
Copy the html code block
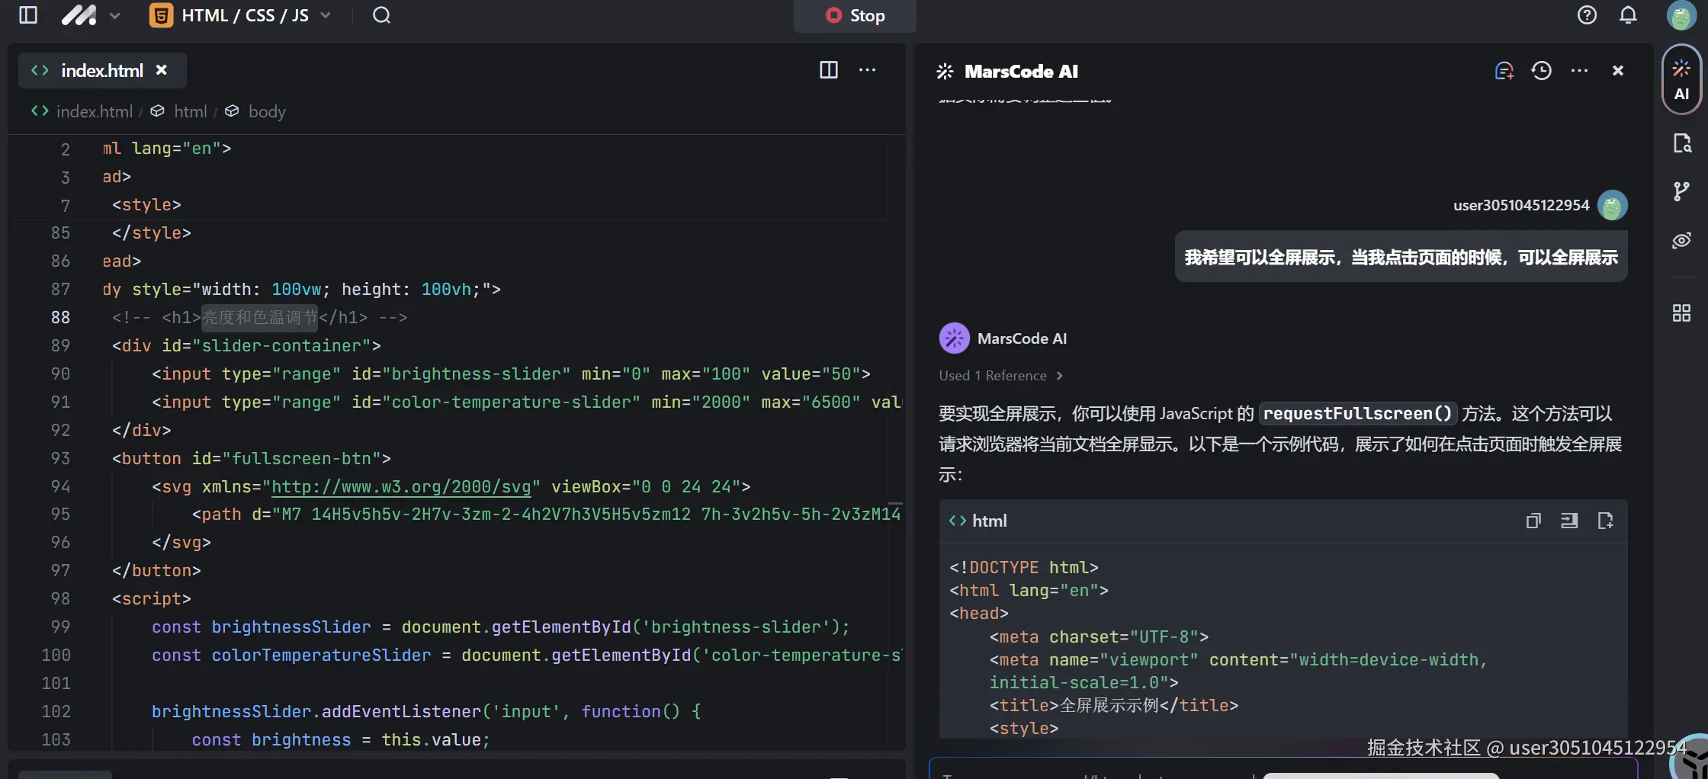point(1533,521)
